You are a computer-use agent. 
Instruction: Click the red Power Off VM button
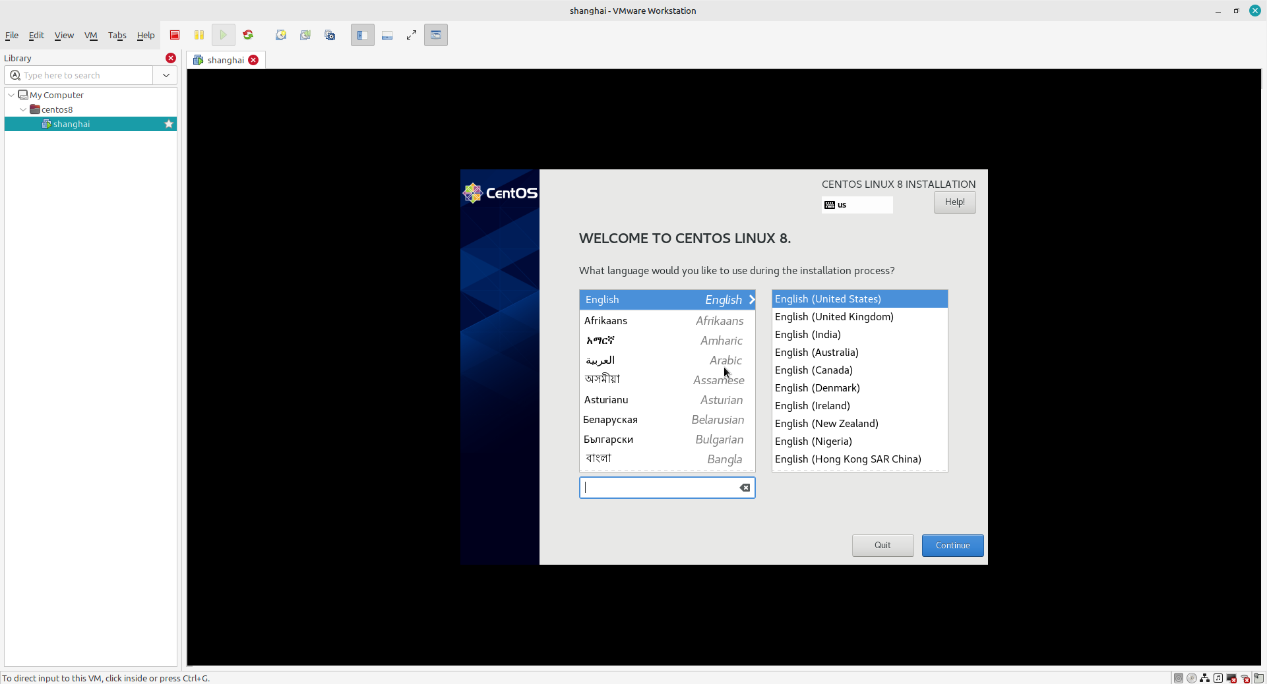(x=175, y=35)
